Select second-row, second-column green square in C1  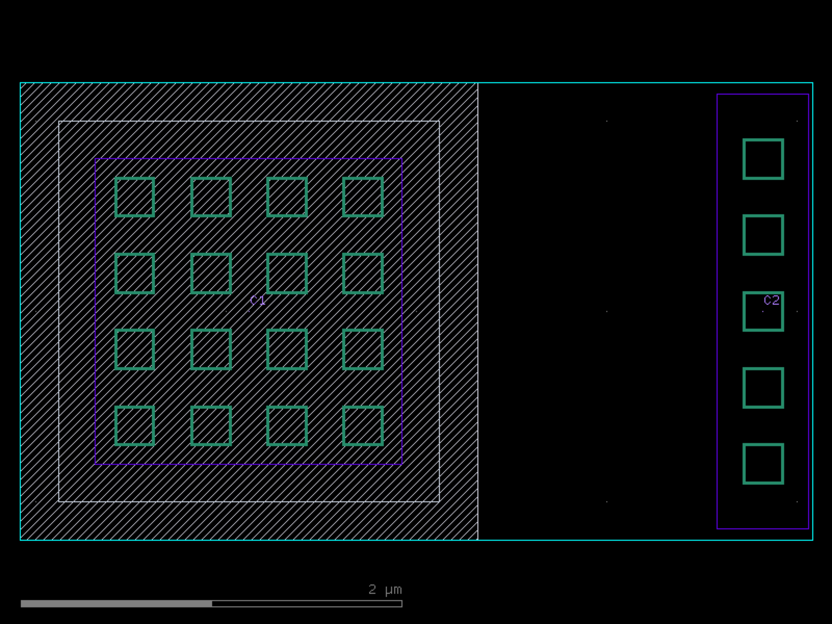(x=211, y=273)
